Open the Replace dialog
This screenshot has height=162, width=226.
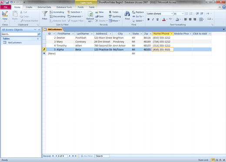pos(138,12)
